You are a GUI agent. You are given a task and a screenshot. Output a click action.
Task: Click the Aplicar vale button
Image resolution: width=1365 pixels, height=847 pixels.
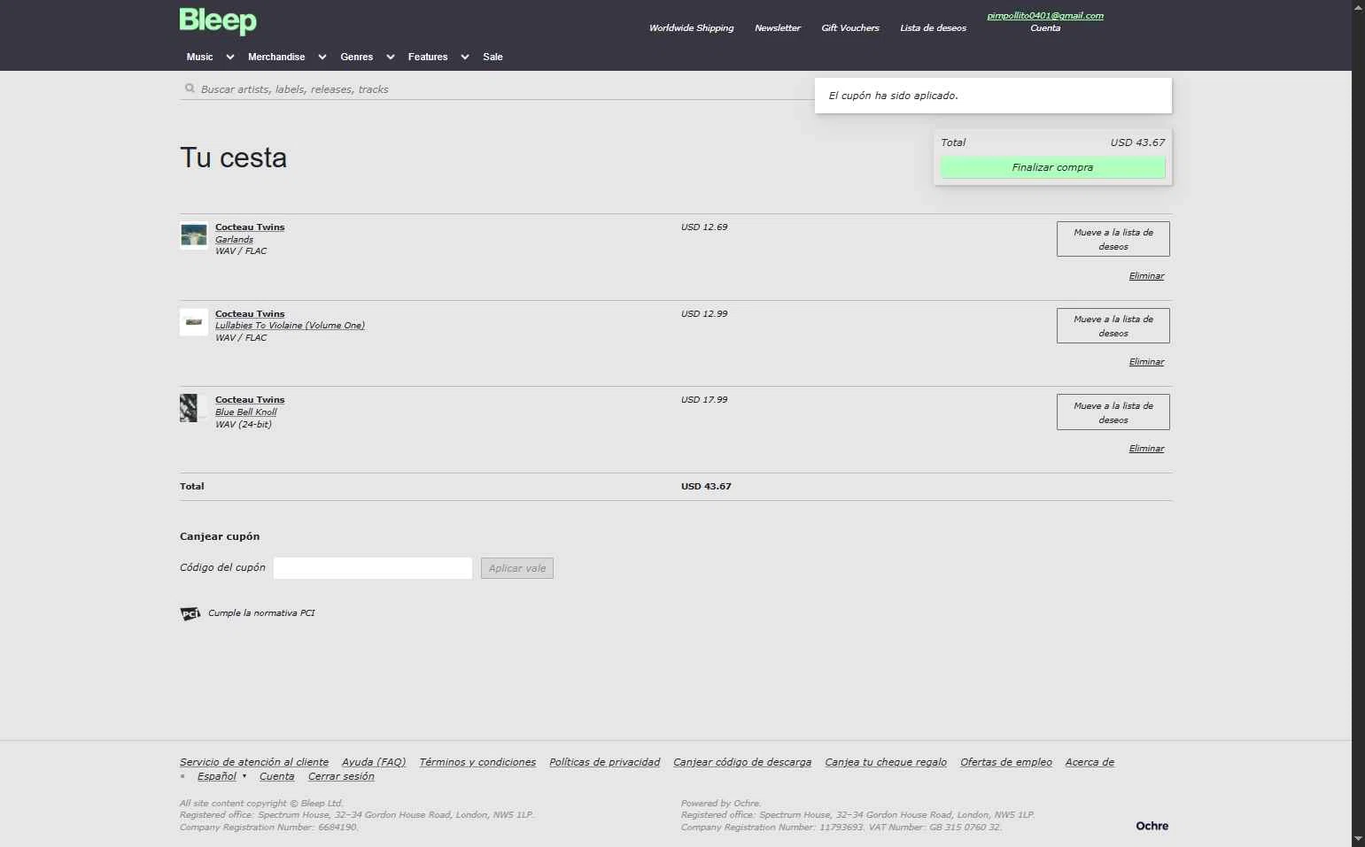[x=517, y=568]
